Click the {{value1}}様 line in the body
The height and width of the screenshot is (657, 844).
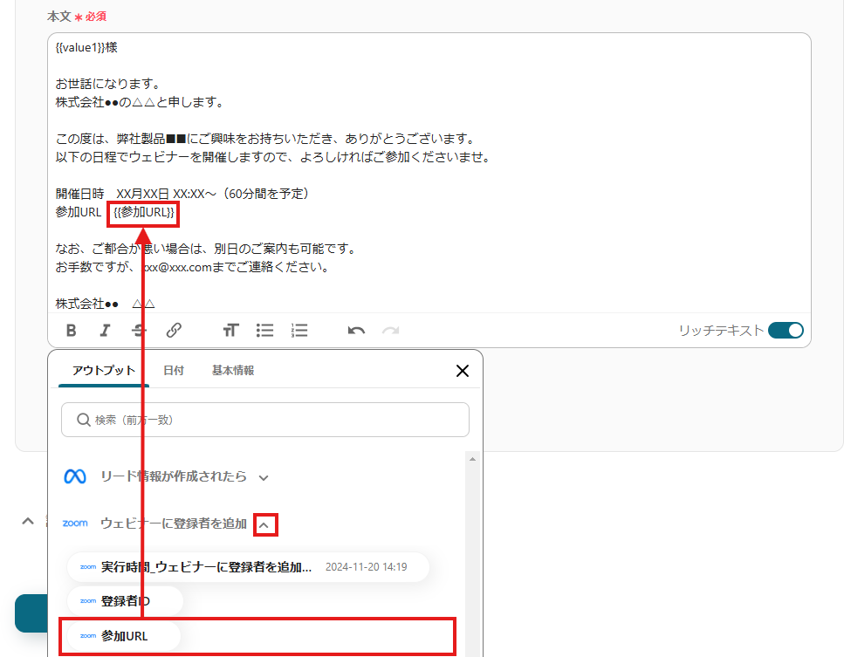(86, 47)
